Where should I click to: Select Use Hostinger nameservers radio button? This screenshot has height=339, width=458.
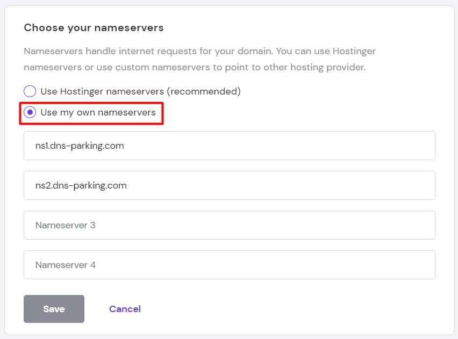(x=30, y=91)
